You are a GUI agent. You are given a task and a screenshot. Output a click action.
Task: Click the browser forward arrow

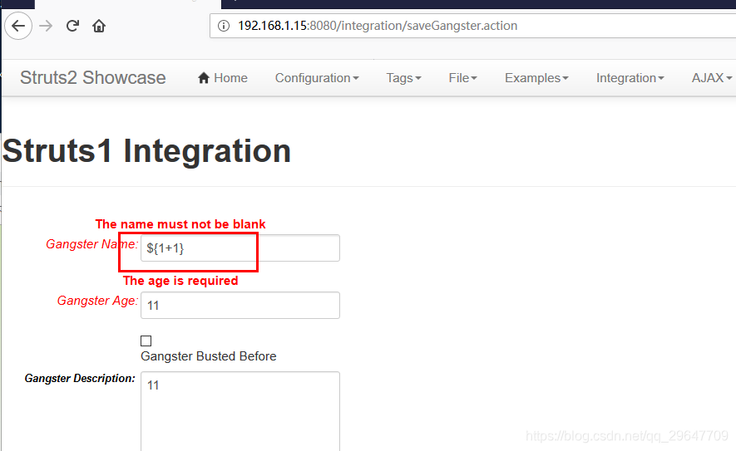pyautogui.click(x=46, y=26)
